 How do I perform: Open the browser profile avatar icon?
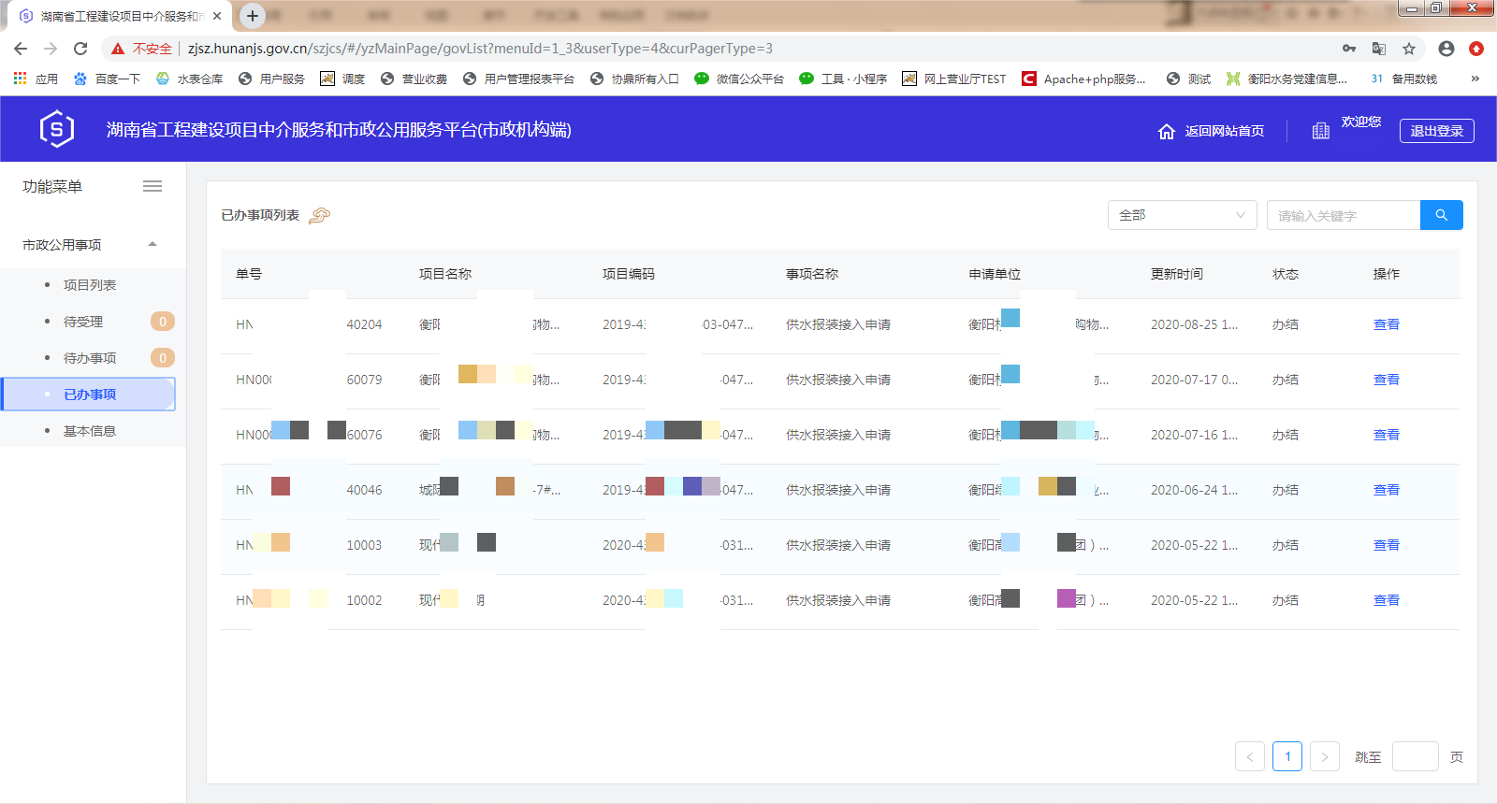tap(1446, 49)
